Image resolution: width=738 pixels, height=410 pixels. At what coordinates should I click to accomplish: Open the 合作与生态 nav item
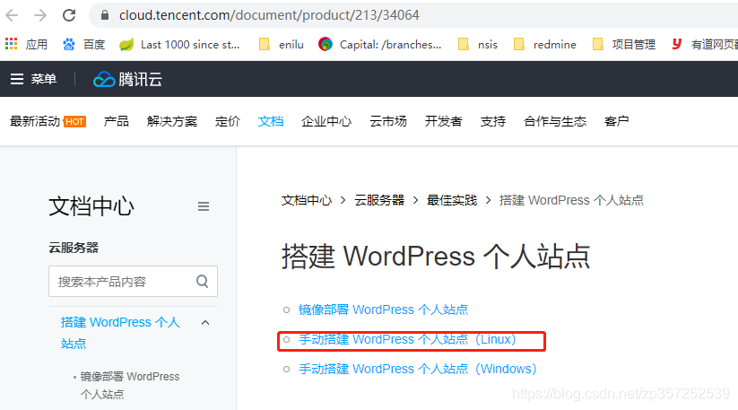[x=555, y=121]
